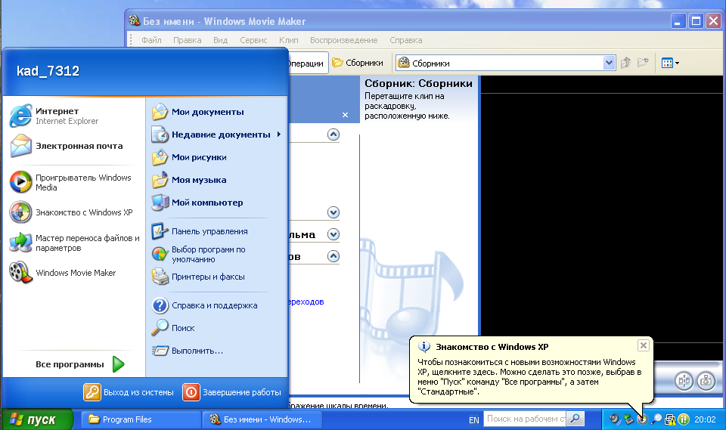This screenshot has height=430, width=726.
Task: Click Завершение работы button
Action: (x=231, y=392)
